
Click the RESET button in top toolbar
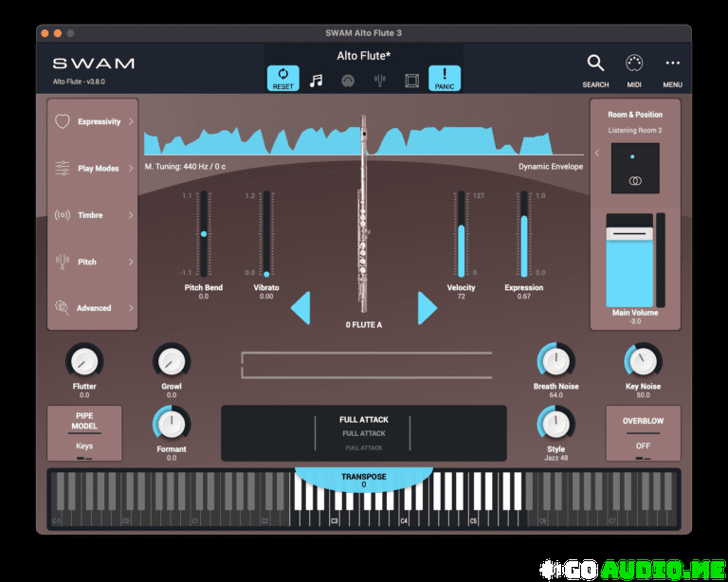pyautogui.click(x=282, y=79)
